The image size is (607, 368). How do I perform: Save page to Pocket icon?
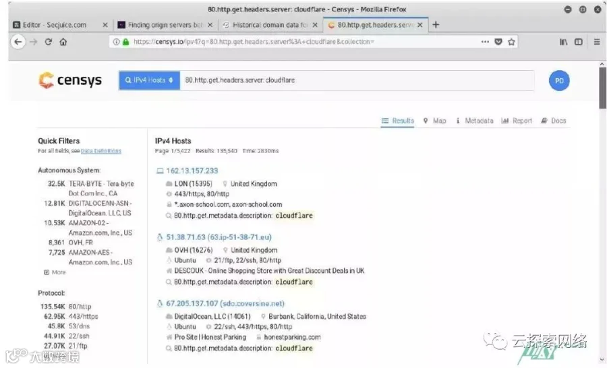coord(498,42)
